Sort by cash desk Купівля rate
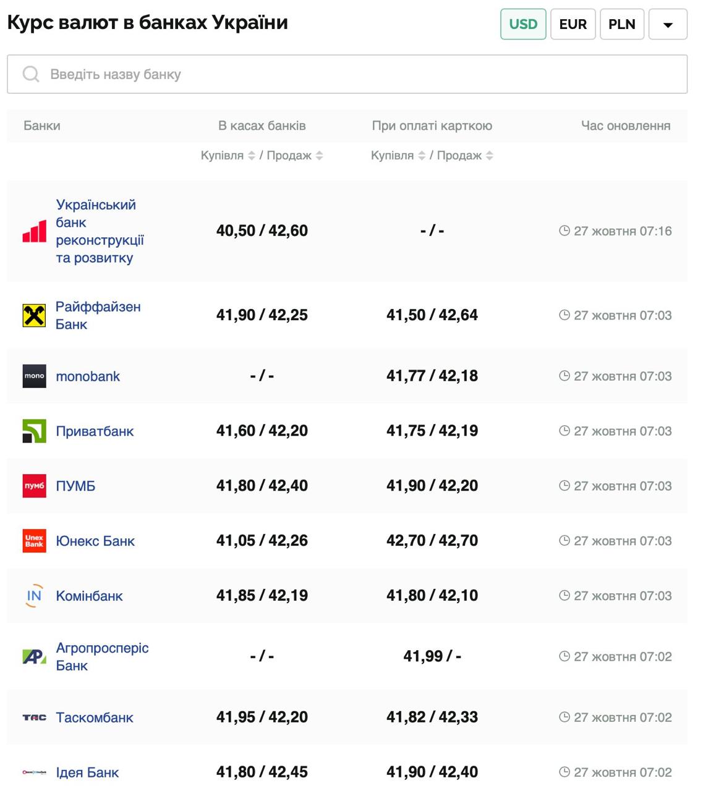703x791 pixels. point(252,156)
